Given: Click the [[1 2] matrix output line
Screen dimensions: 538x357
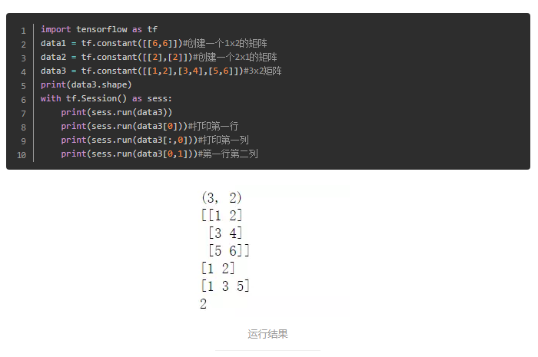Looking at the screenshot, I should 221,215.
